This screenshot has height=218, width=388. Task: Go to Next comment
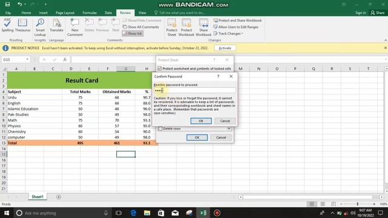pos(116,25)
